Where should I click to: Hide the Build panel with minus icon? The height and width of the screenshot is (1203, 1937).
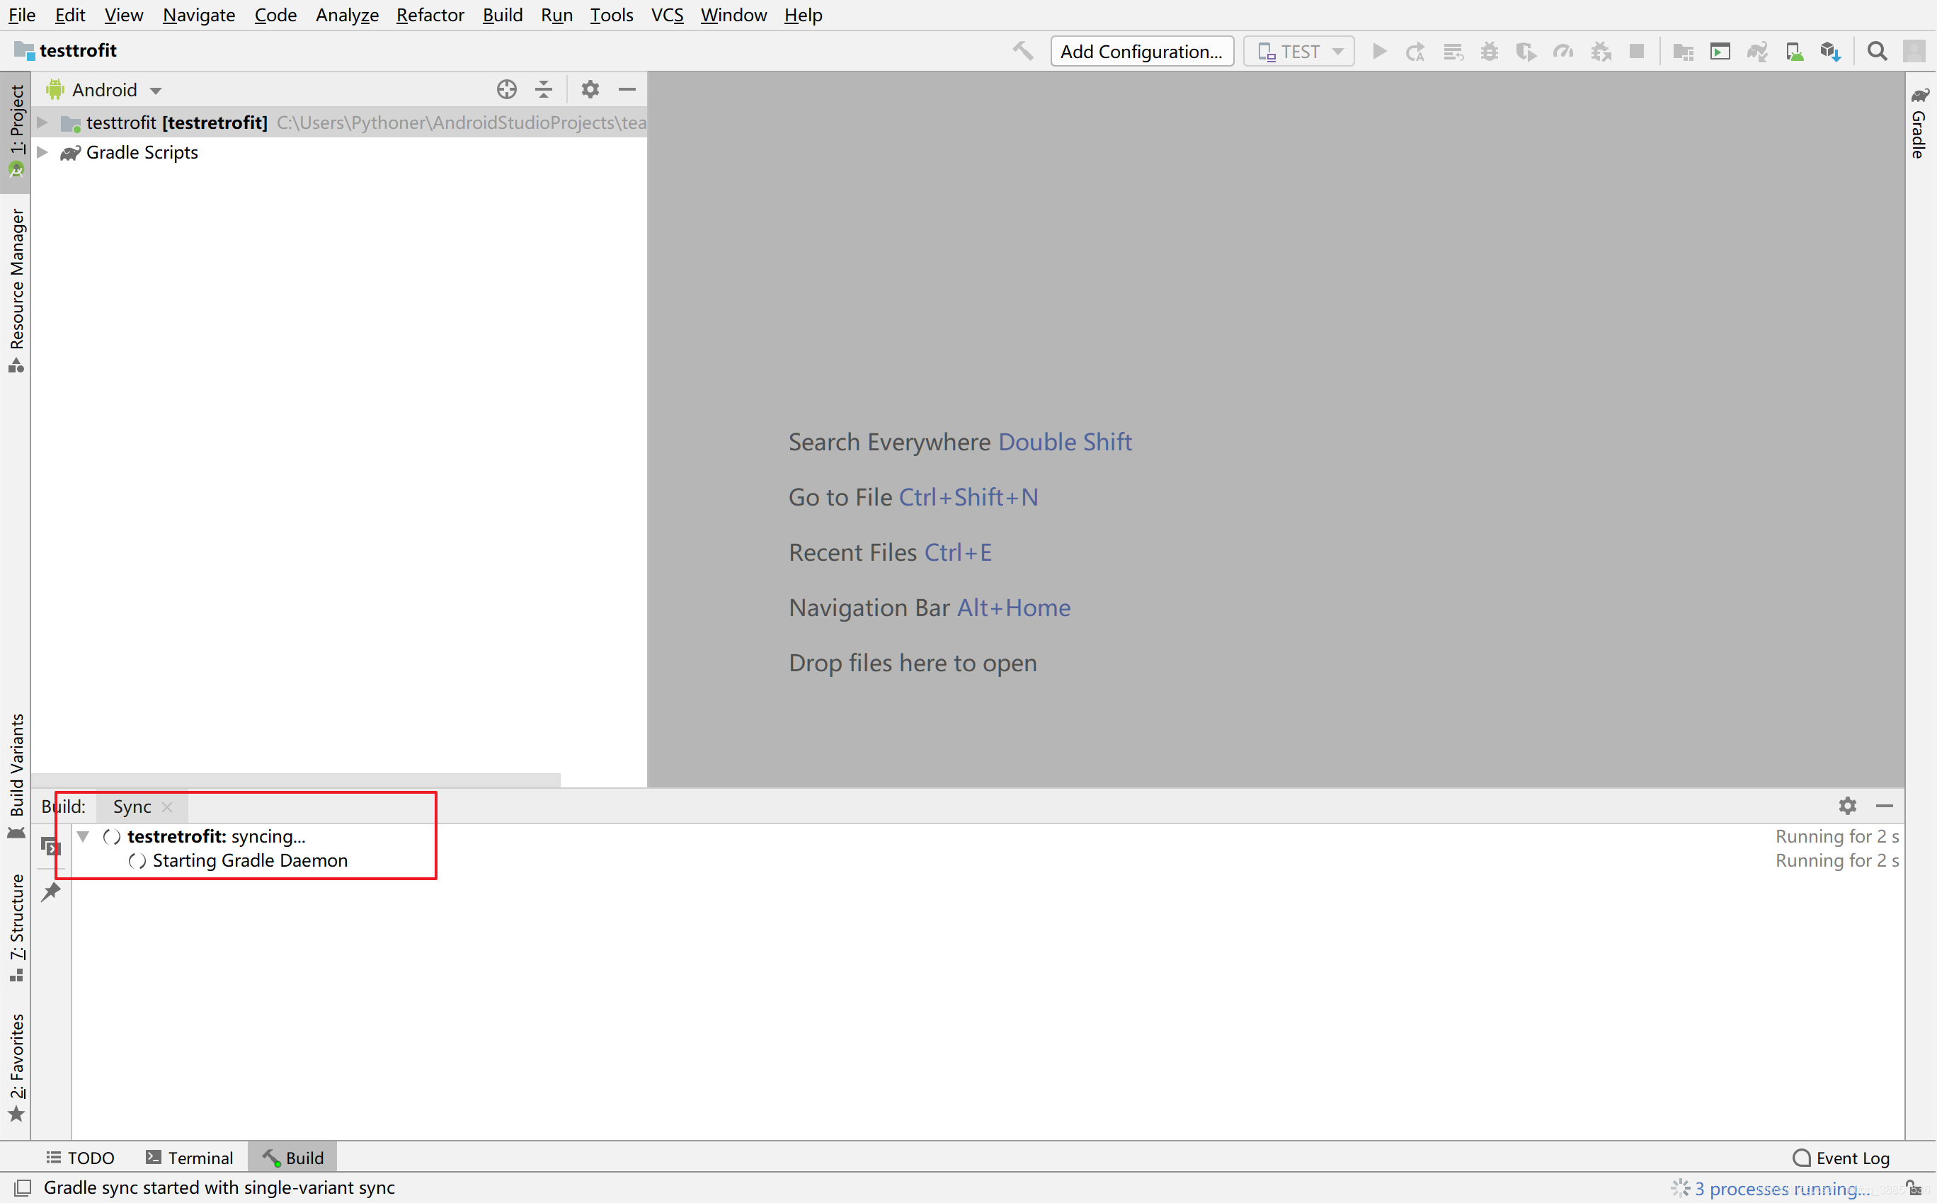tap(1884, 806)
